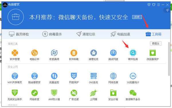This screenshot has height=108, width=172.
Task: Click the 打开 button in banner
Action: 137,17
